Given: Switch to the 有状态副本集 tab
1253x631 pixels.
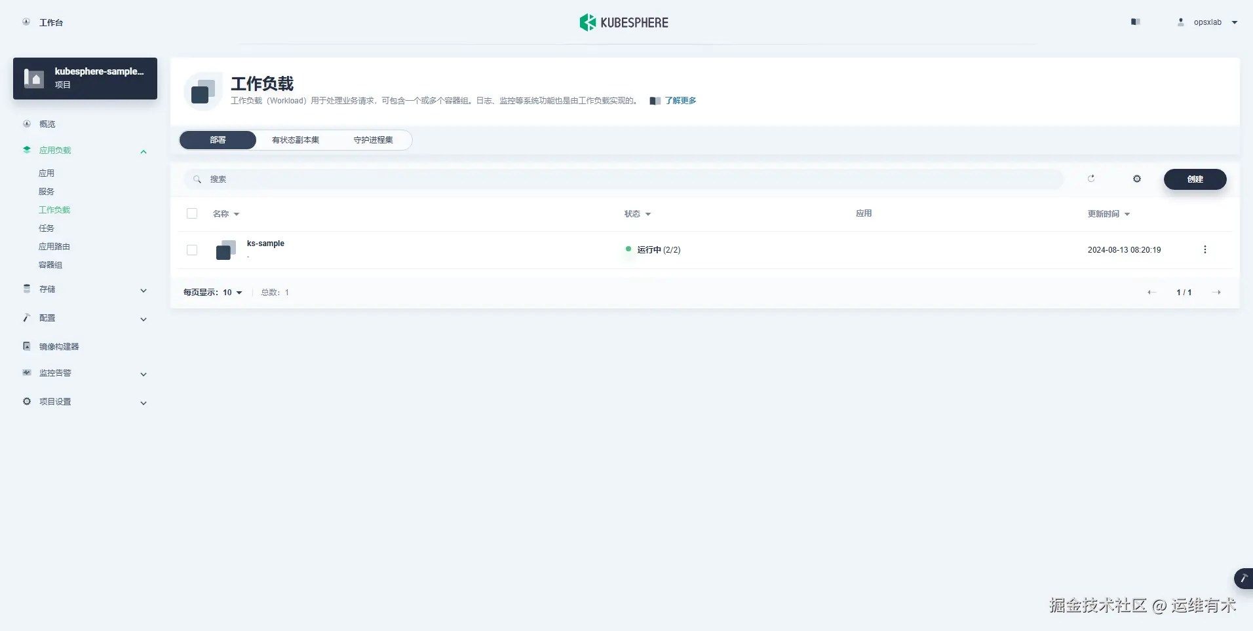Looking at the screenshot, I should [x=295, y=139].
